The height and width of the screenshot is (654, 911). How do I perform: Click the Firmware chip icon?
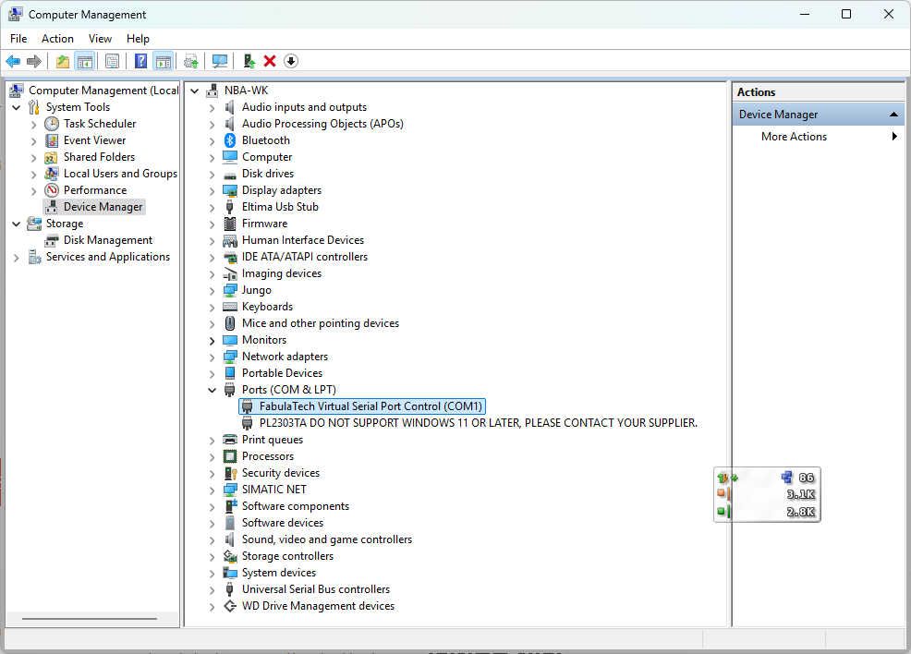click(230, 224)
